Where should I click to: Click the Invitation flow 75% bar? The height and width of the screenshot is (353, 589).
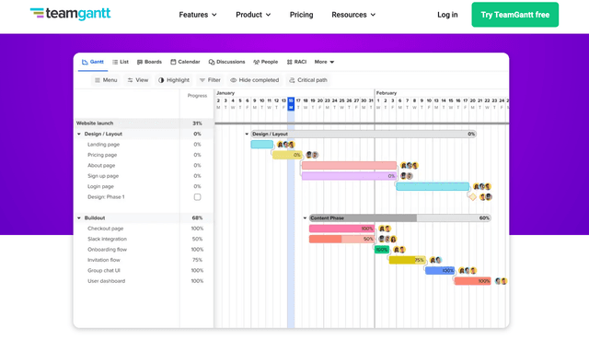pyautogui.click(x=407, y=260)
